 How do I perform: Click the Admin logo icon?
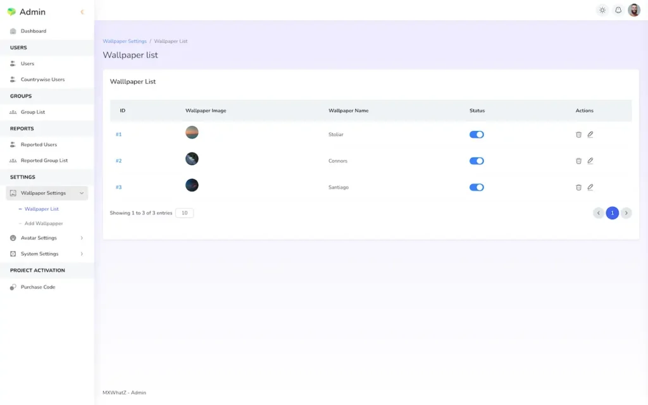[11, 11]
